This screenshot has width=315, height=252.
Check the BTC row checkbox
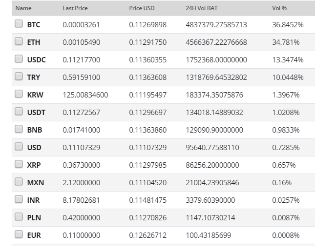pyautogui.click(x=19, y=24)
